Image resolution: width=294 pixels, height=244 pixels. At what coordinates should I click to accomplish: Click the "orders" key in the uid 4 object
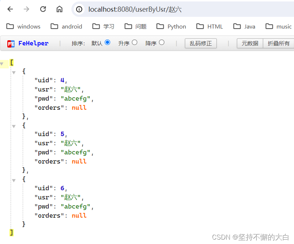pyautogui.click(x=49, y=108)
